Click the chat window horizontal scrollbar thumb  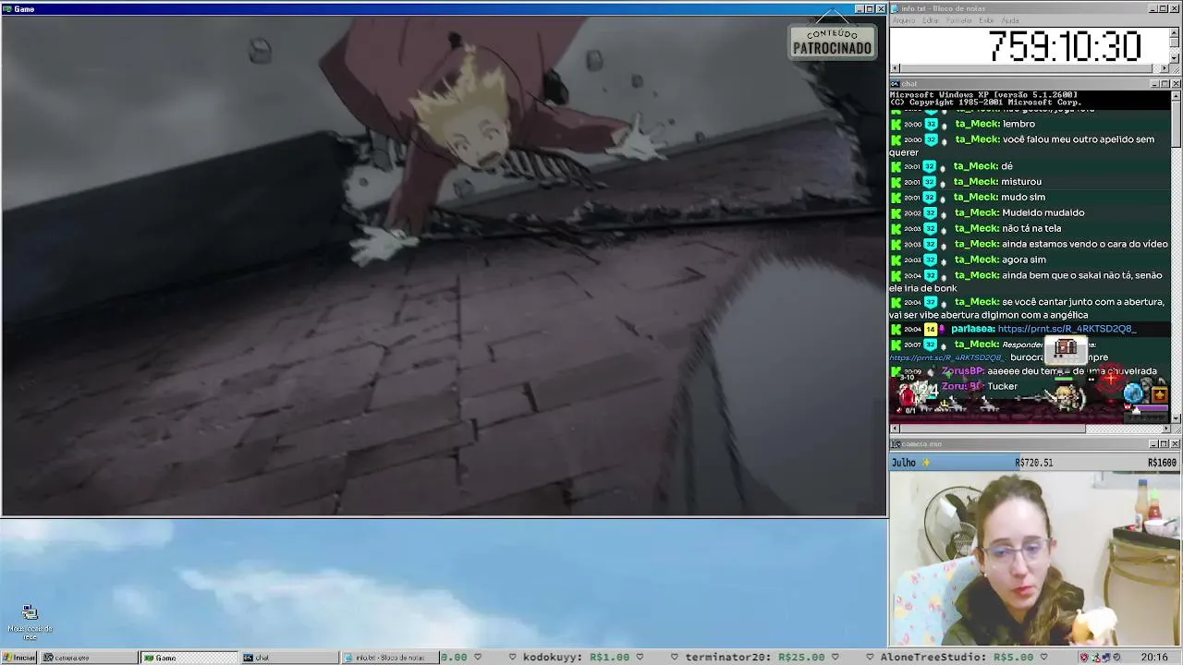click(x=993, y=429)
